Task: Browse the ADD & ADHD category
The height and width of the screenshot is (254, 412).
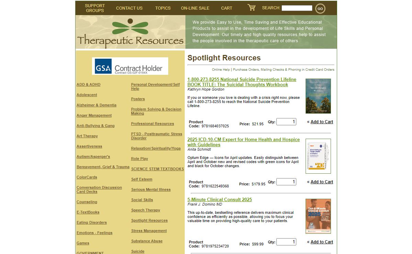Action: tap(89, 84)
